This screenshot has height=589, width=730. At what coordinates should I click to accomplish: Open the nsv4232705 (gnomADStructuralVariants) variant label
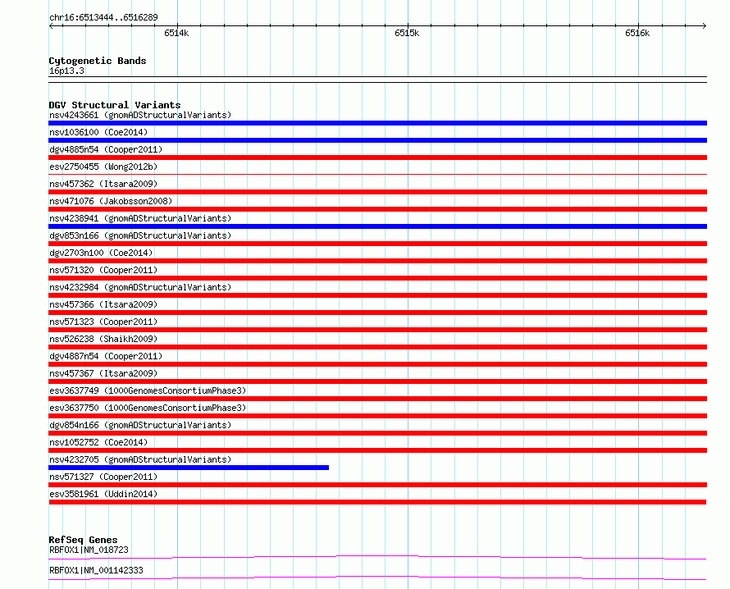pyautogui.click(x=140, y=459)
